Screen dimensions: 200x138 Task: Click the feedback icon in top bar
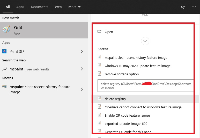[x=183, y=7]
